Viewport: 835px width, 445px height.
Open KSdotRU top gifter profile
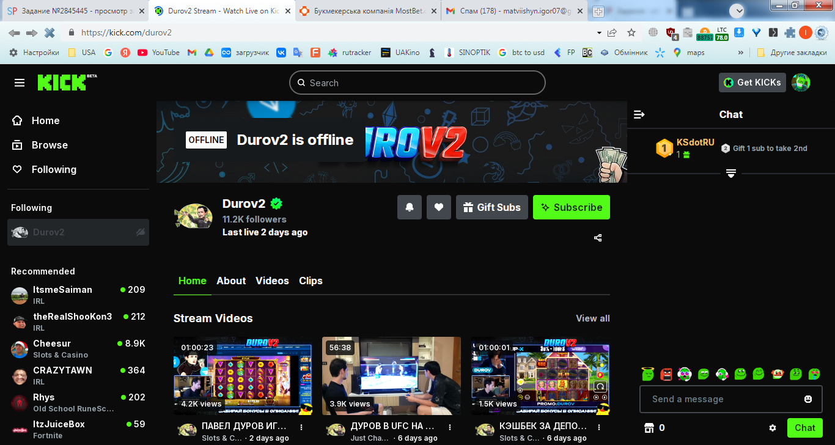click(x=695, y=142)
